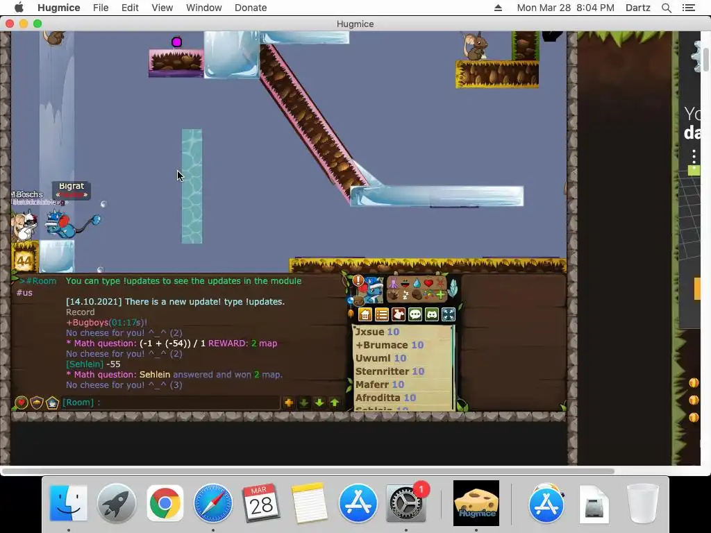
Task: Click the blue mouse avatar portrait
Action: coord(373,290)
